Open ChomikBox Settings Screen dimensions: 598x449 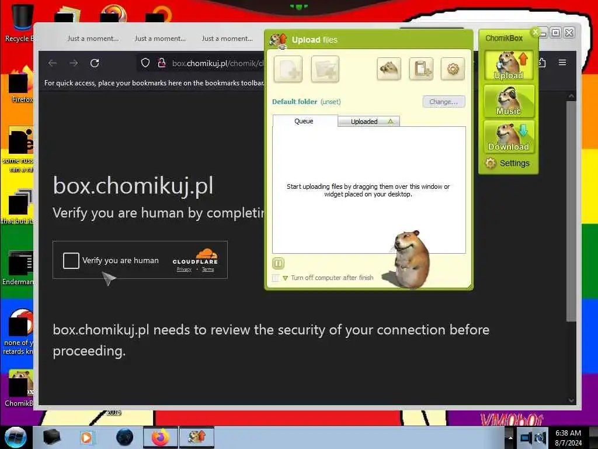[x=507, y=164]
